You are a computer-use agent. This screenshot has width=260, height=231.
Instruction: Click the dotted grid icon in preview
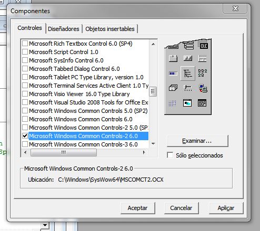coord(172,103)
